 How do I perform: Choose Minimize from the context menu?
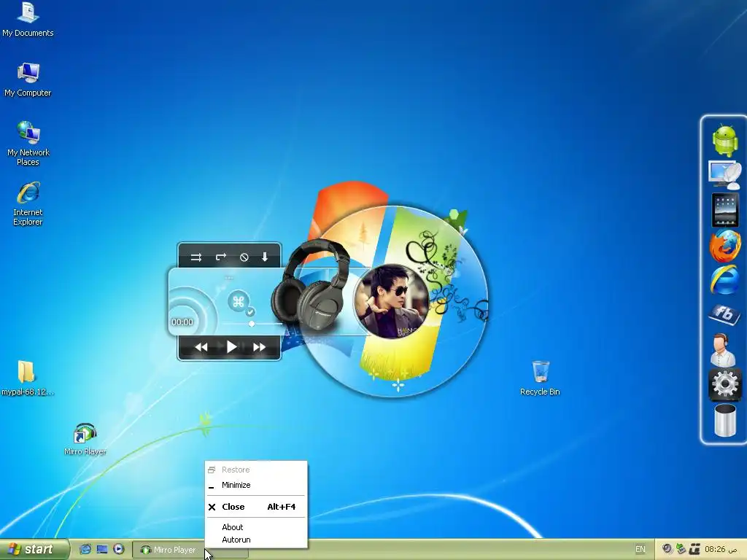coord(256,485)
